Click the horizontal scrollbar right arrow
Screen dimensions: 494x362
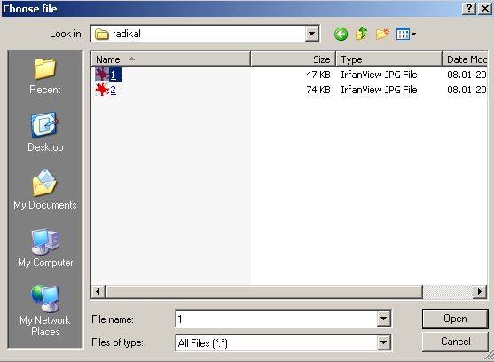(x=480, y=291)
